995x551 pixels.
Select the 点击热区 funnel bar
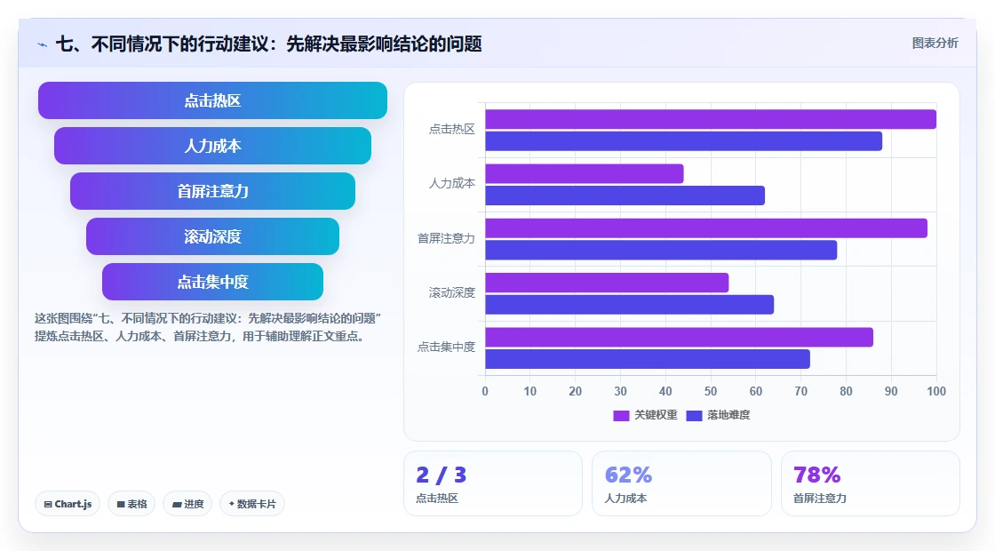pos(212,100)
